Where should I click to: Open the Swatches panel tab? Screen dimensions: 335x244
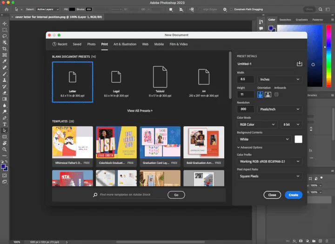click(285, 20)
